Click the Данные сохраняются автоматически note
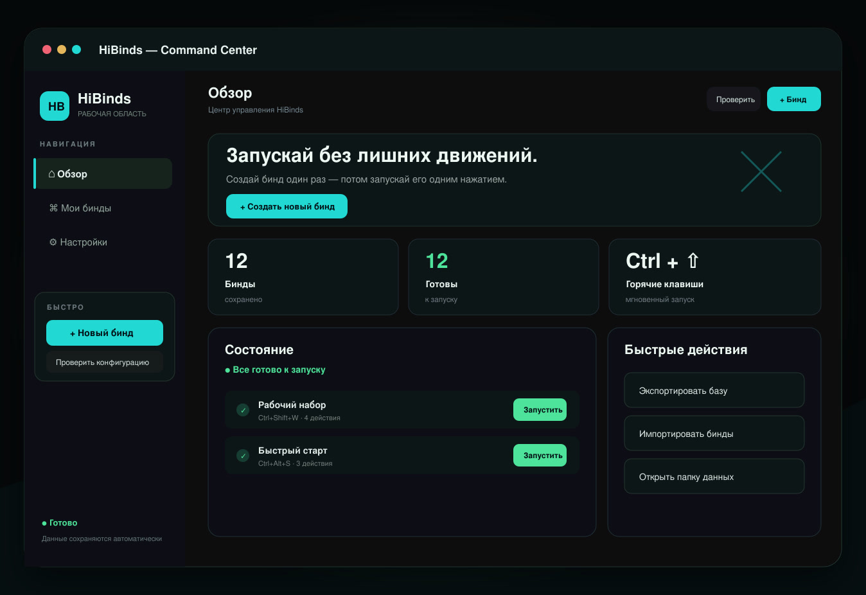 point(102,539)
